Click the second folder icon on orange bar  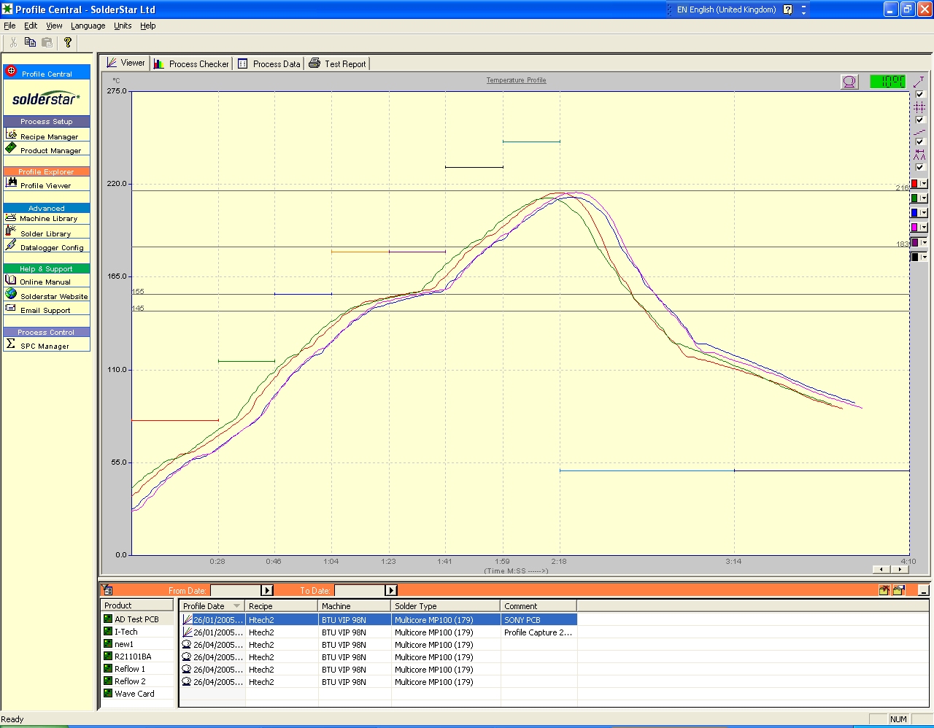(x=898, y=590)
